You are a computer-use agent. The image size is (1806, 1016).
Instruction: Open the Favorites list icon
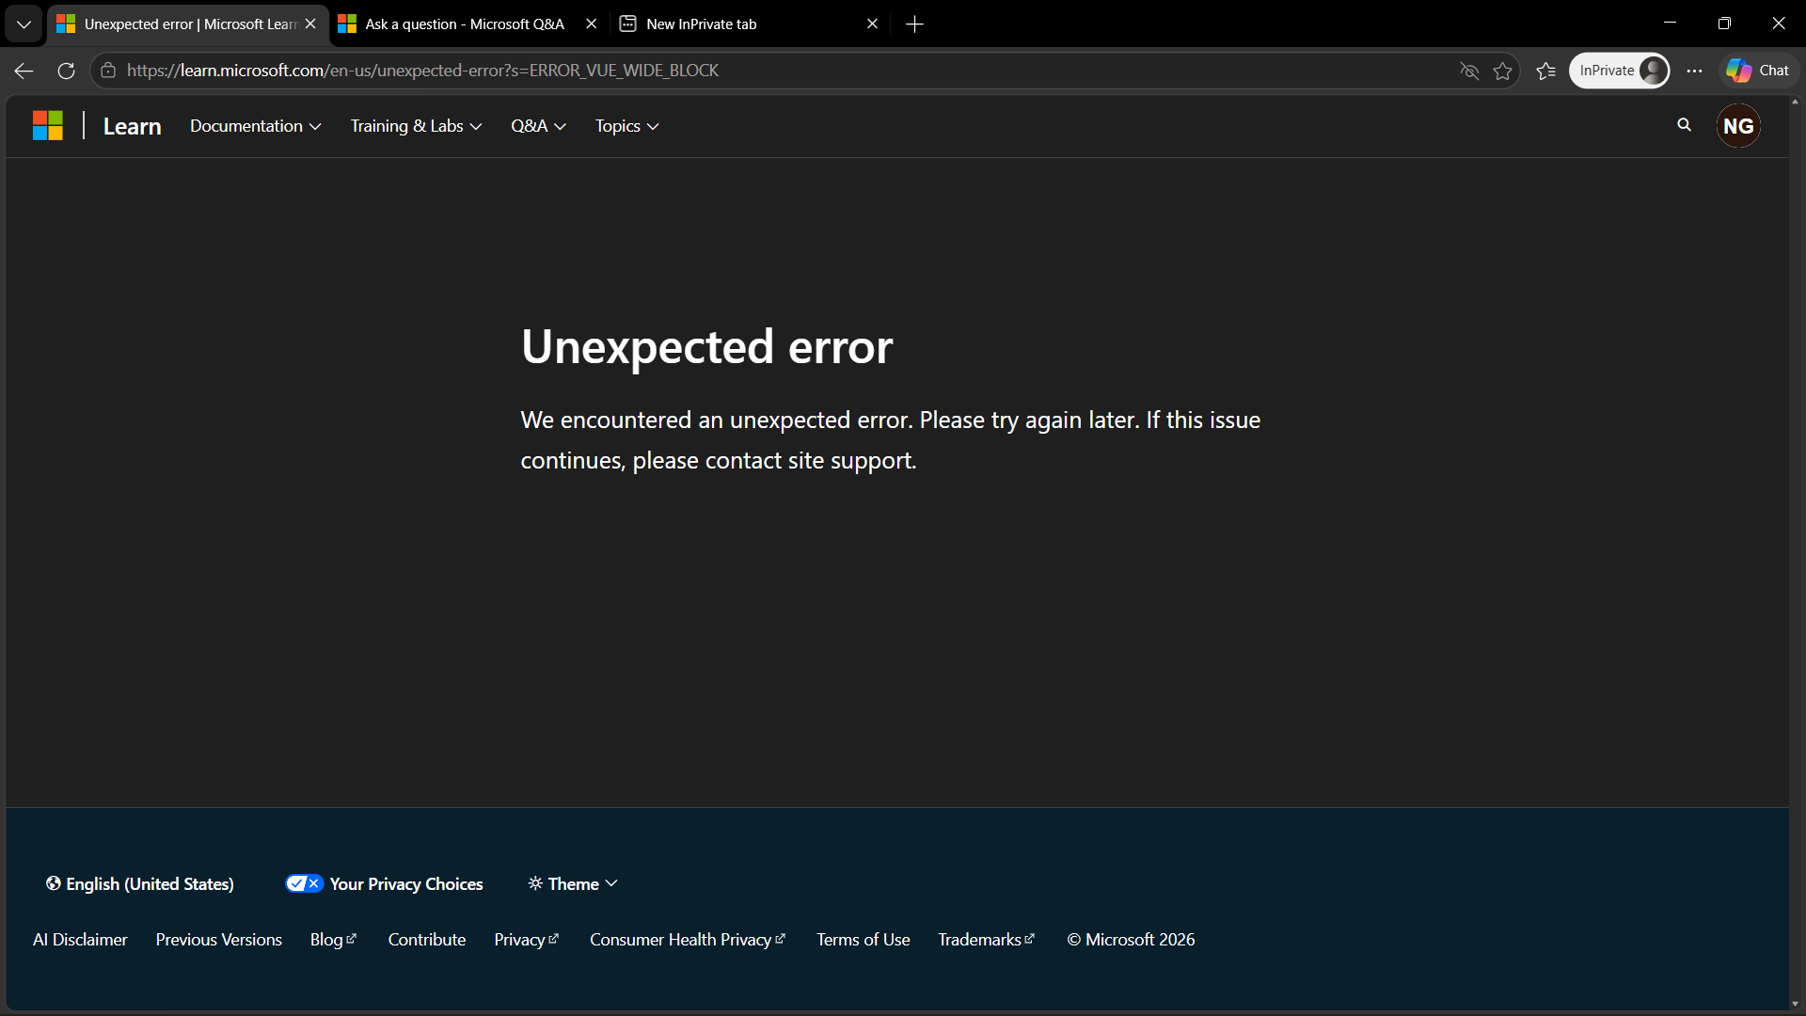1545,71
